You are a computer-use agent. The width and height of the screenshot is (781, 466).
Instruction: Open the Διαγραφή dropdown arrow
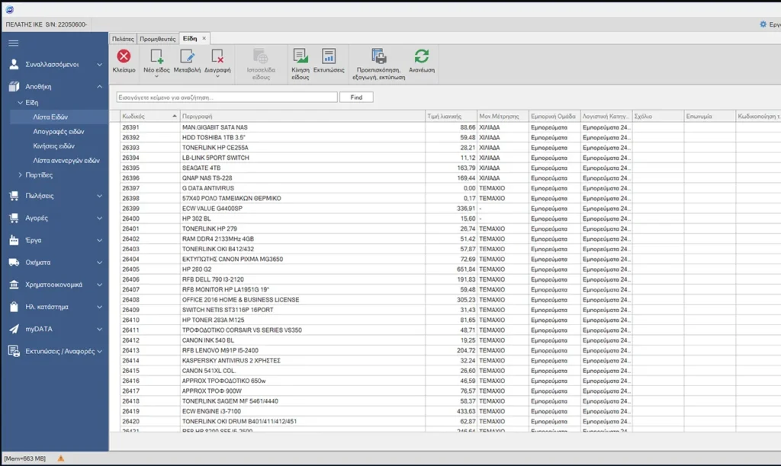click(217, 77)
